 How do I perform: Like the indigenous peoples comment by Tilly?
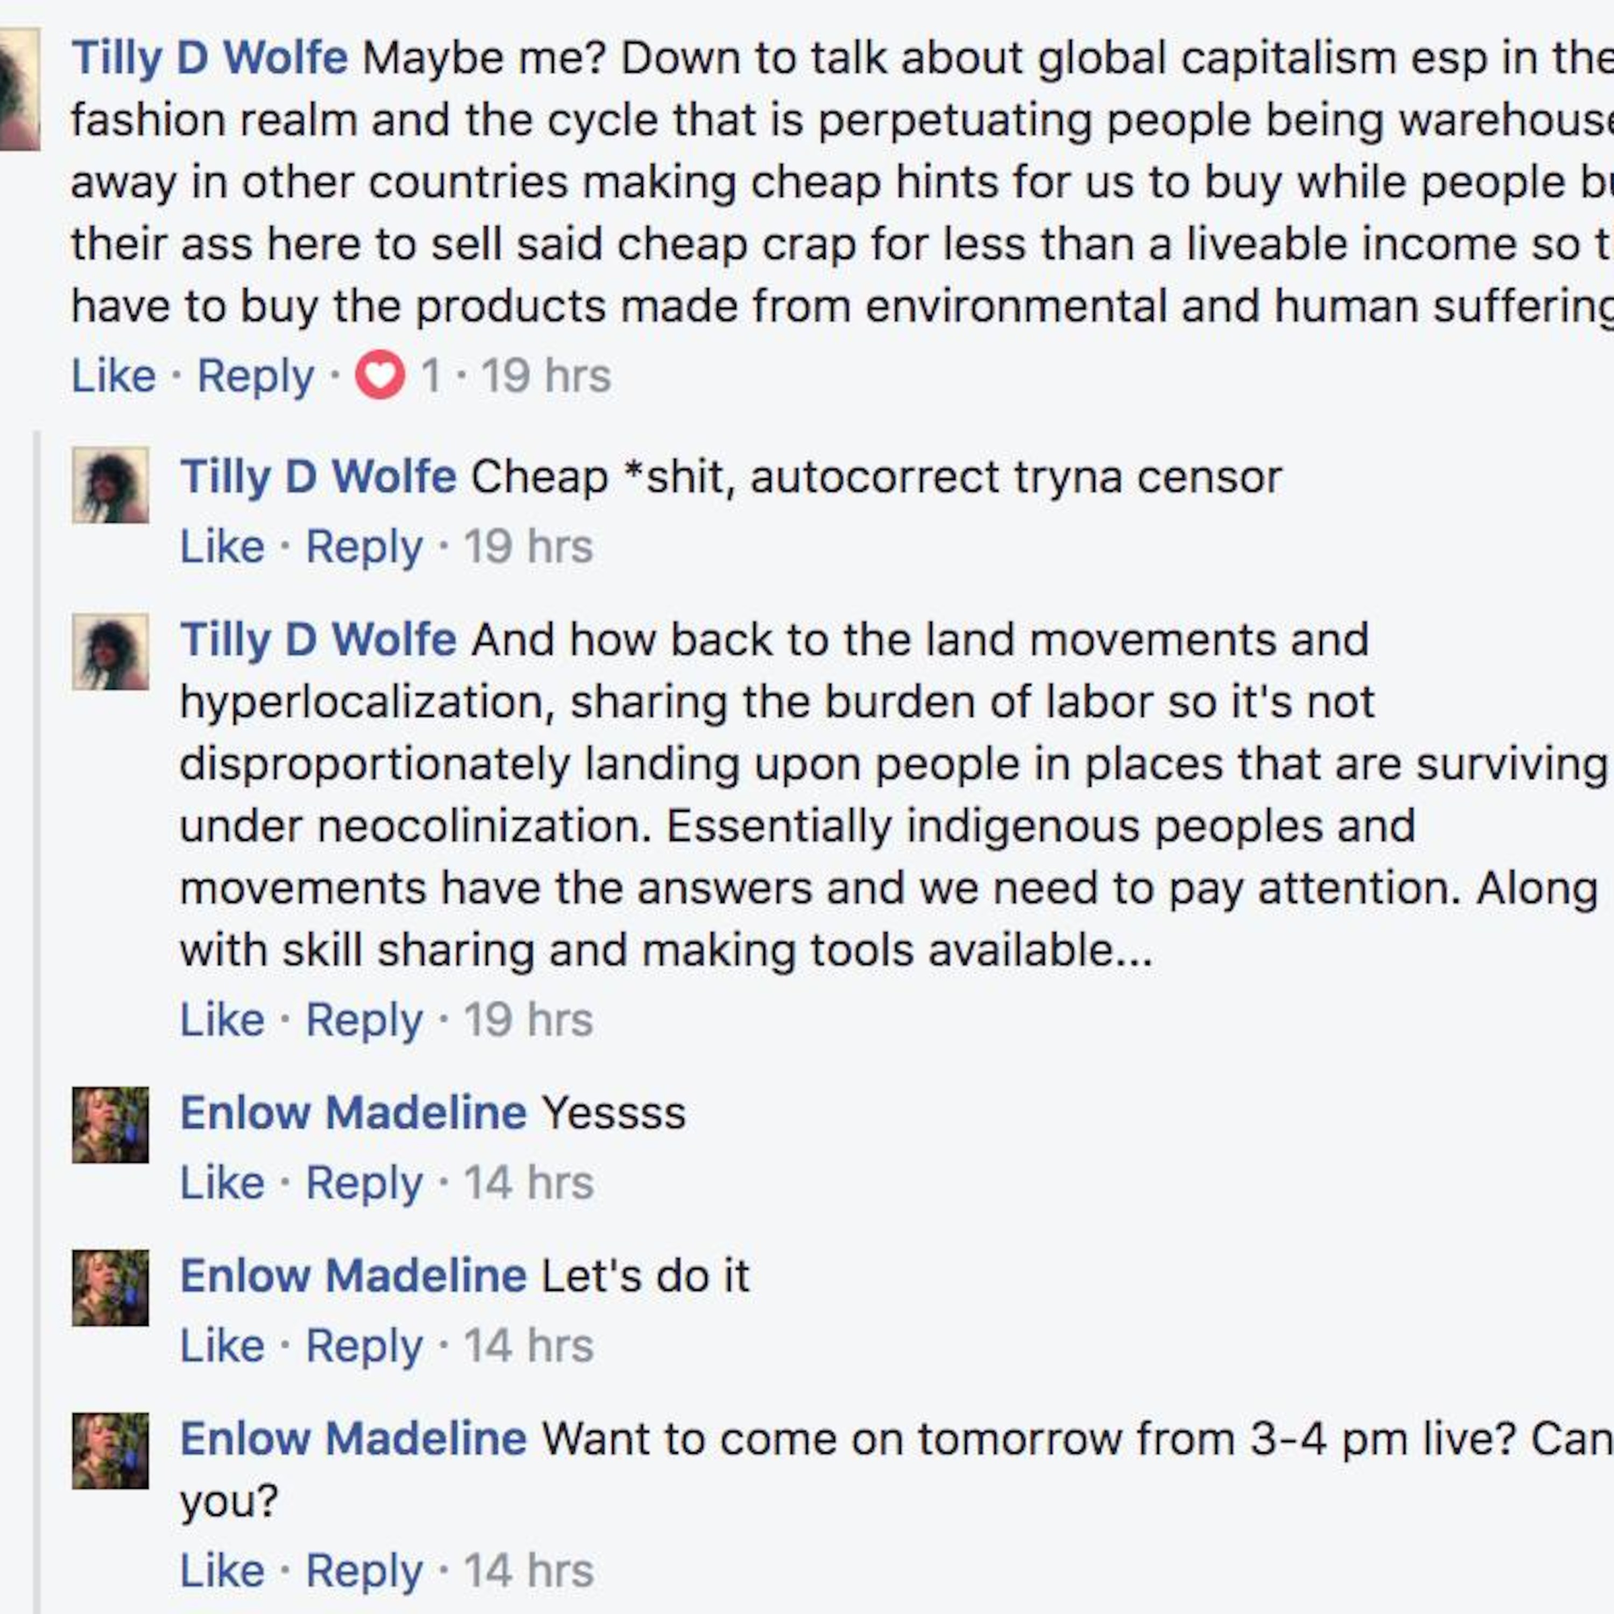pos(221,1018)
